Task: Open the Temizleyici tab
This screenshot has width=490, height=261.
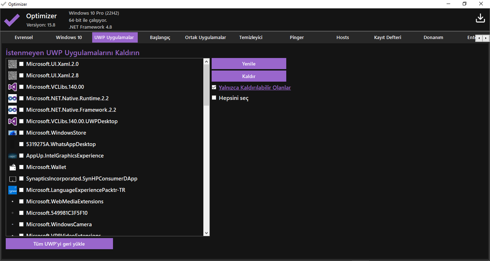Action: tap(251, 37)
